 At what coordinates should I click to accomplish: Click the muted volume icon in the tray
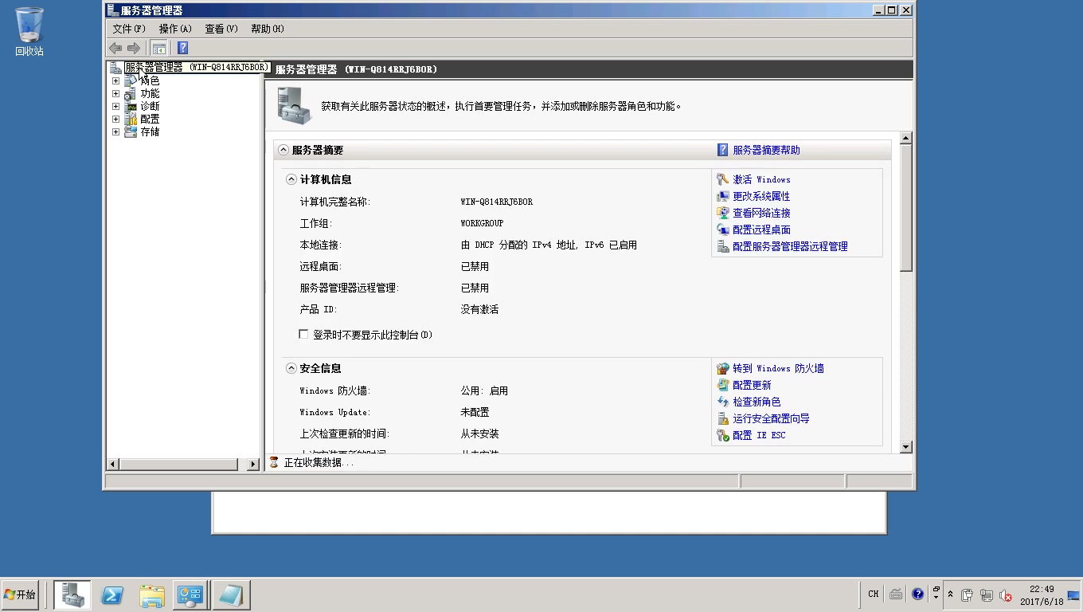[1005, 594]
